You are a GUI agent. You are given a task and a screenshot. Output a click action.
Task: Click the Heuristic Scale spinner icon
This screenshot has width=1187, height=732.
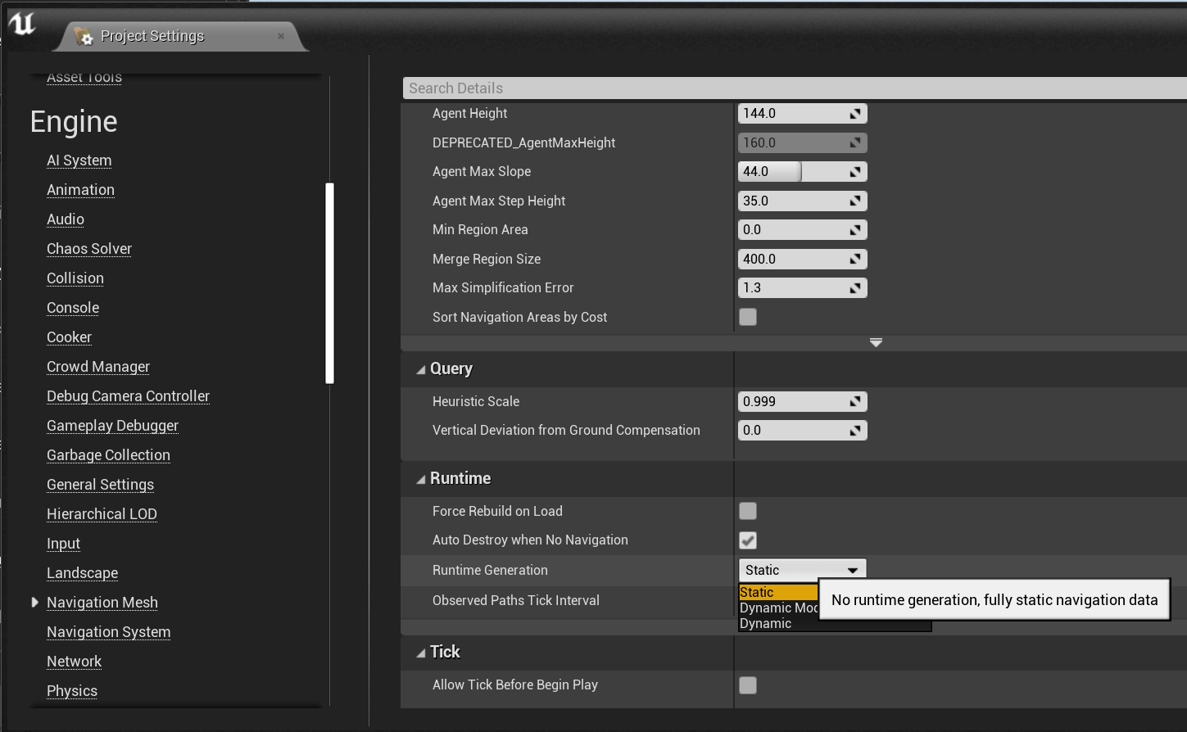pyautogui.click(x=854, y=402)
